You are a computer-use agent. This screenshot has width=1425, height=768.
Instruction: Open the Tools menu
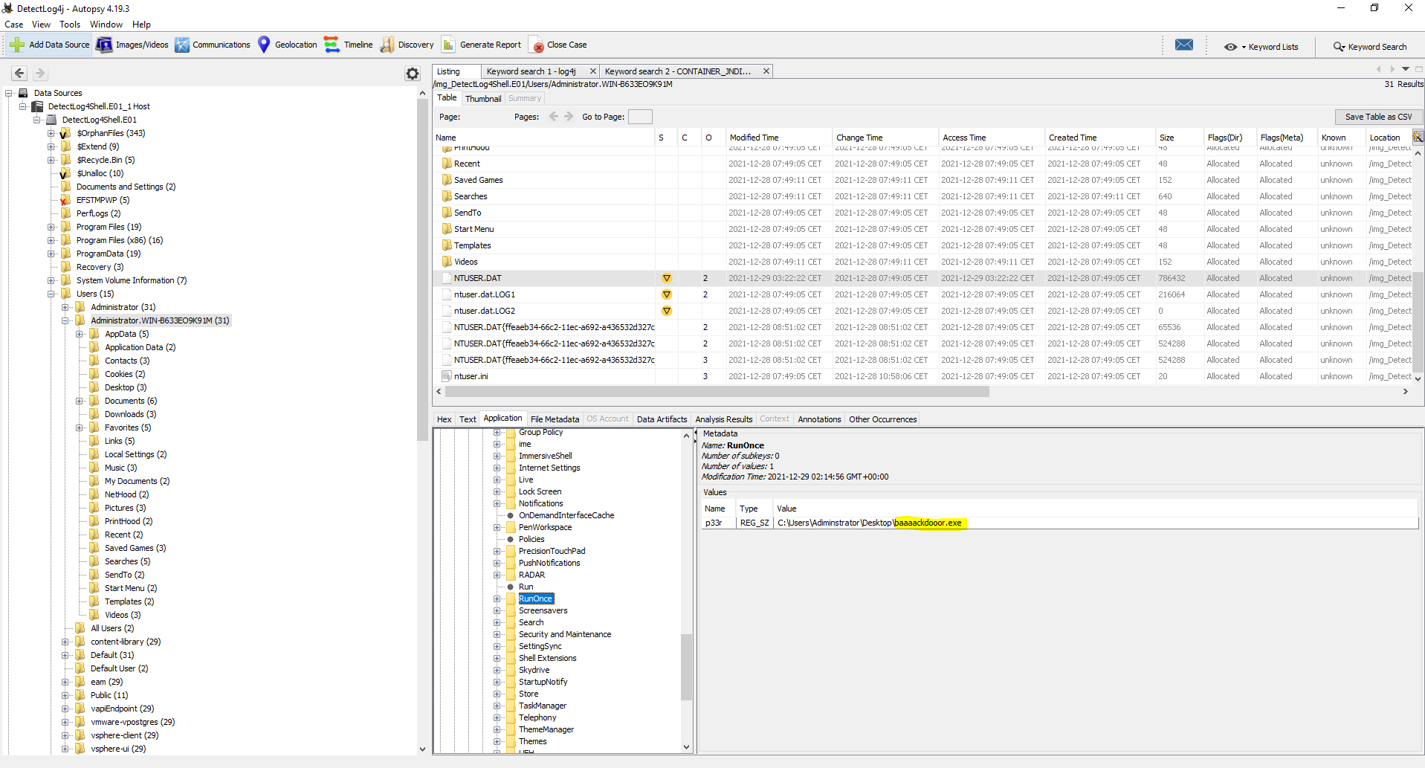tap(69, 25)
